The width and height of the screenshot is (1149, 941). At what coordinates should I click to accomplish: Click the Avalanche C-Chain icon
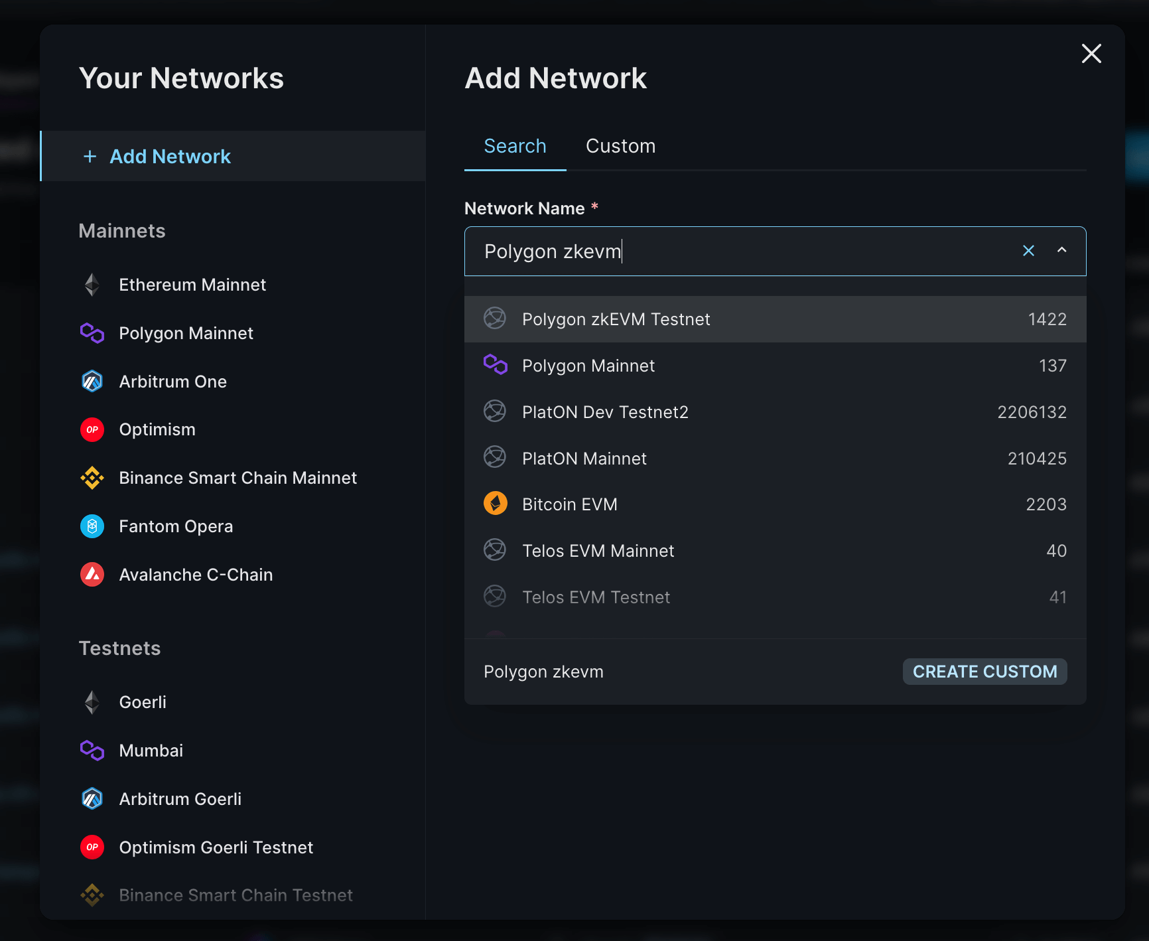click(x=92, y=575)
